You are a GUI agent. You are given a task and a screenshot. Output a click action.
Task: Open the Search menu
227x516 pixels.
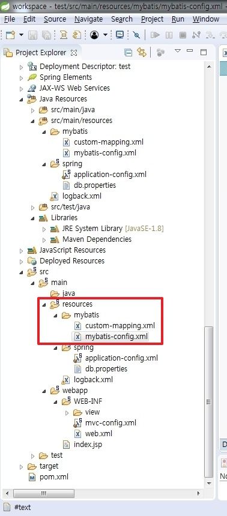coord(121,19)
